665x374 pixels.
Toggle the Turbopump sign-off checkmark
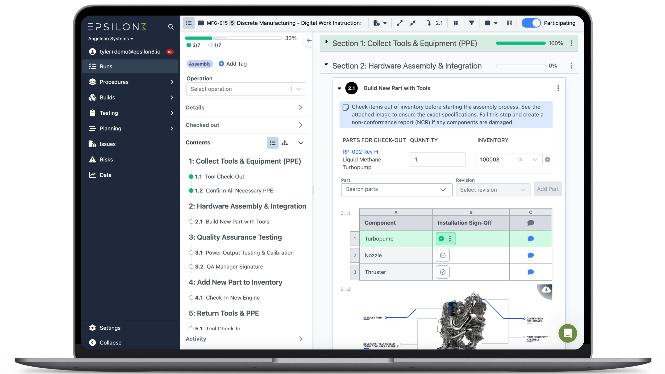point(441,239)
